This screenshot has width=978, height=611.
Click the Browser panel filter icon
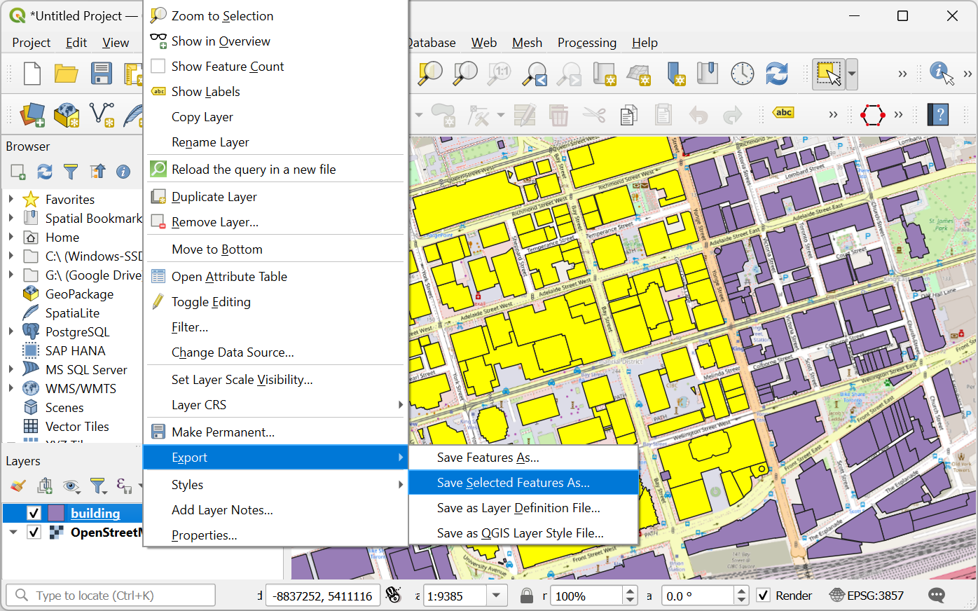tap(71, 172)
